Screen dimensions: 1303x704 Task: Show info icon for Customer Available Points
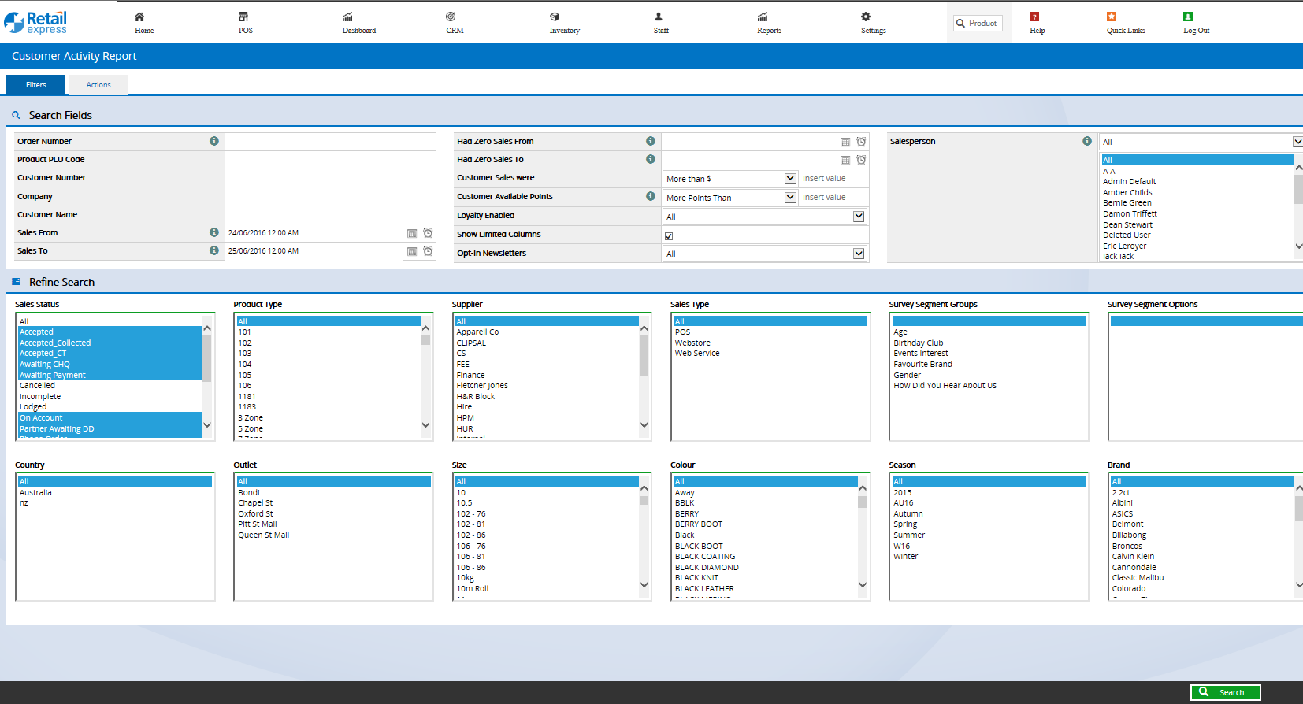(651, 196)
